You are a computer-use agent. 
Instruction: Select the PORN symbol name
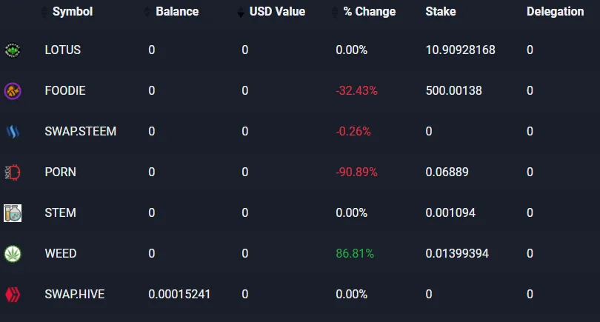tap(61, 172)
